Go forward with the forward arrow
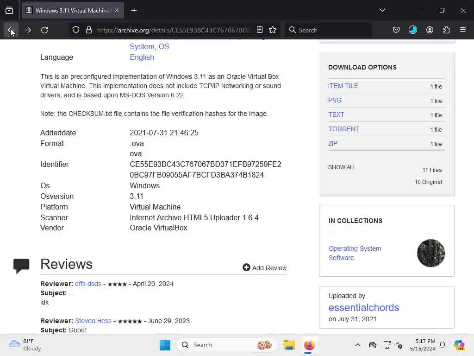474x356 pixels. (27, 30)
